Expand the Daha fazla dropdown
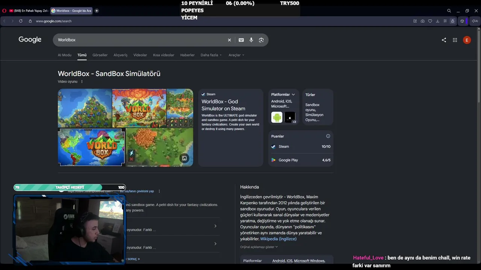This screenshot has width=481, height=270. [x=211, y=55]
